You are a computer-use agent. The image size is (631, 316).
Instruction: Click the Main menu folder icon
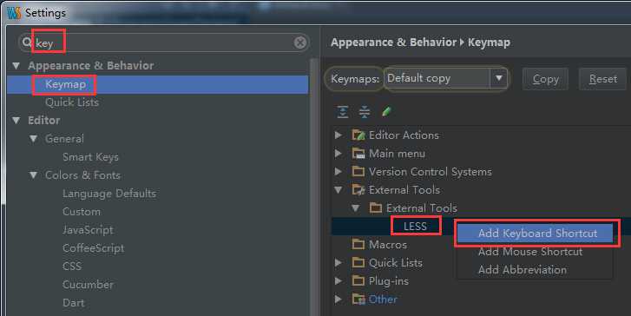pos(358,154)
